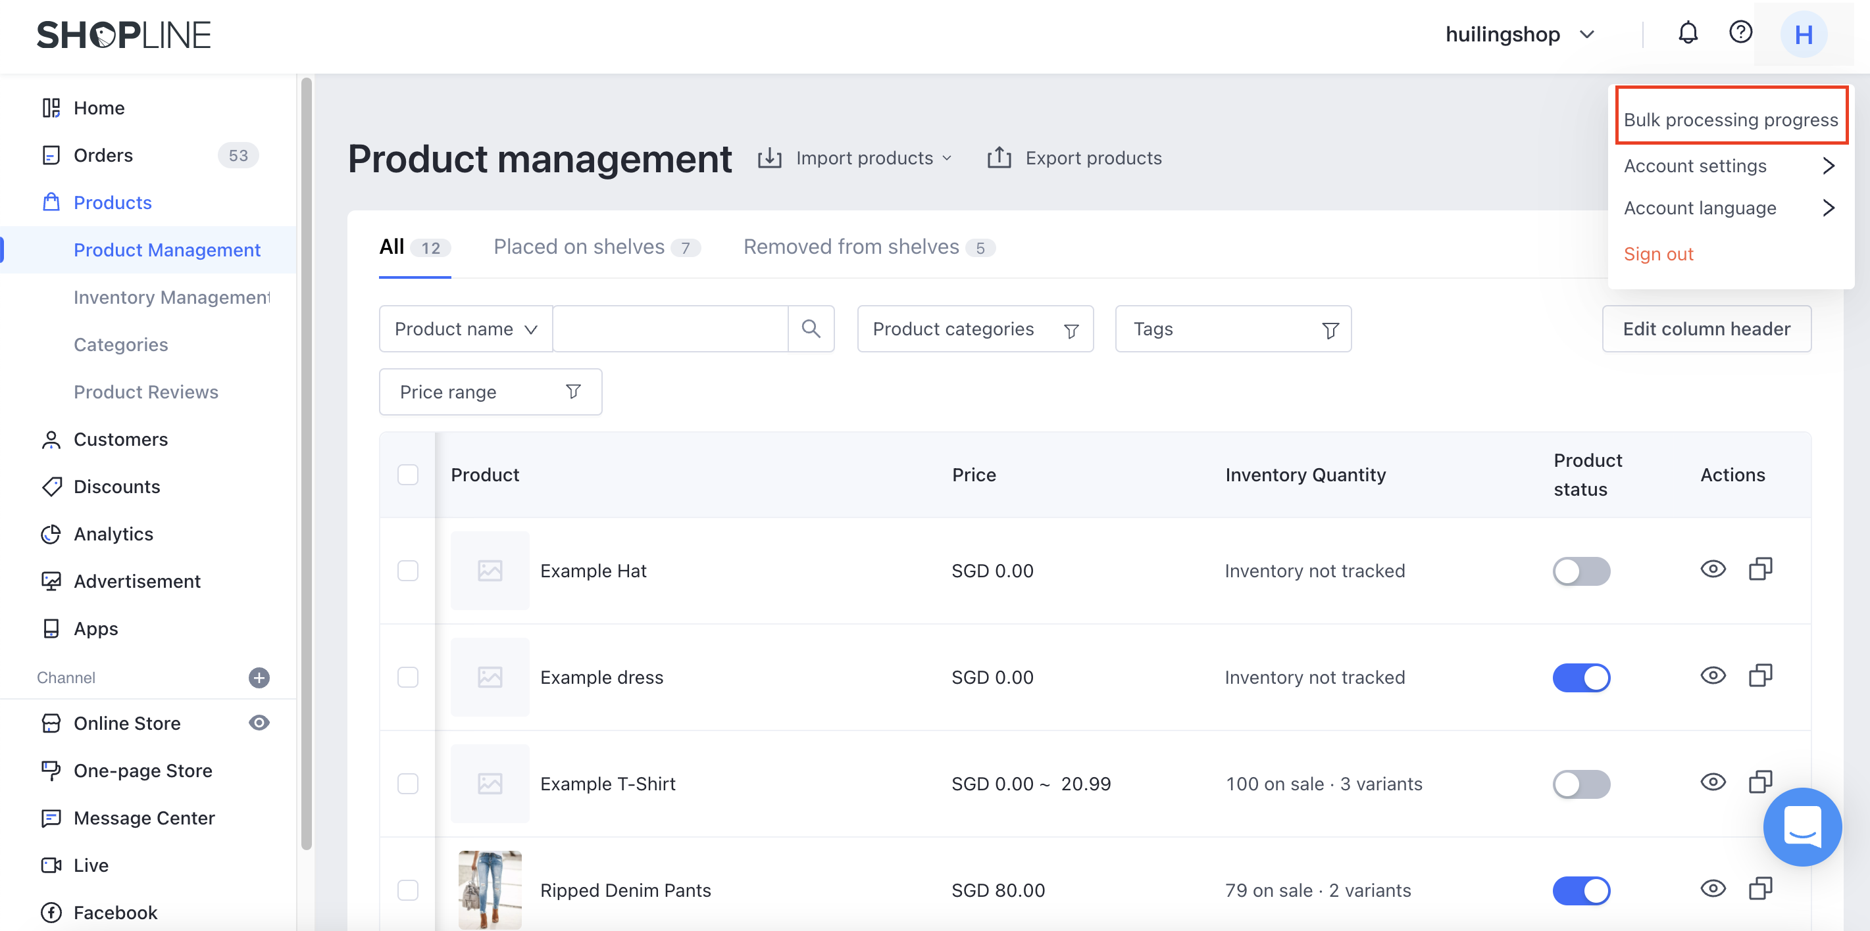Click the Sign out link

pyautogui.click(x=1657, y=253)
